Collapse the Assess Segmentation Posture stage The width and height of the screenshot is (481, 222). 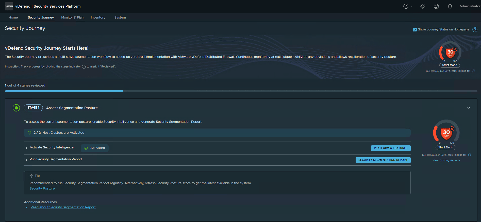(x=469, y=108)
